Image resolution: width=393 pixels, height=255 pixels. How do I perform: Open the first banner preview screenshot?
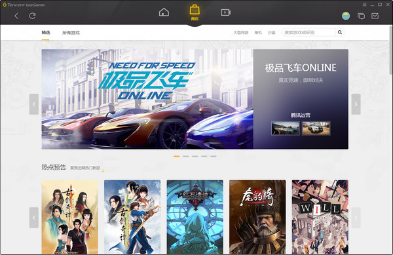285,128
